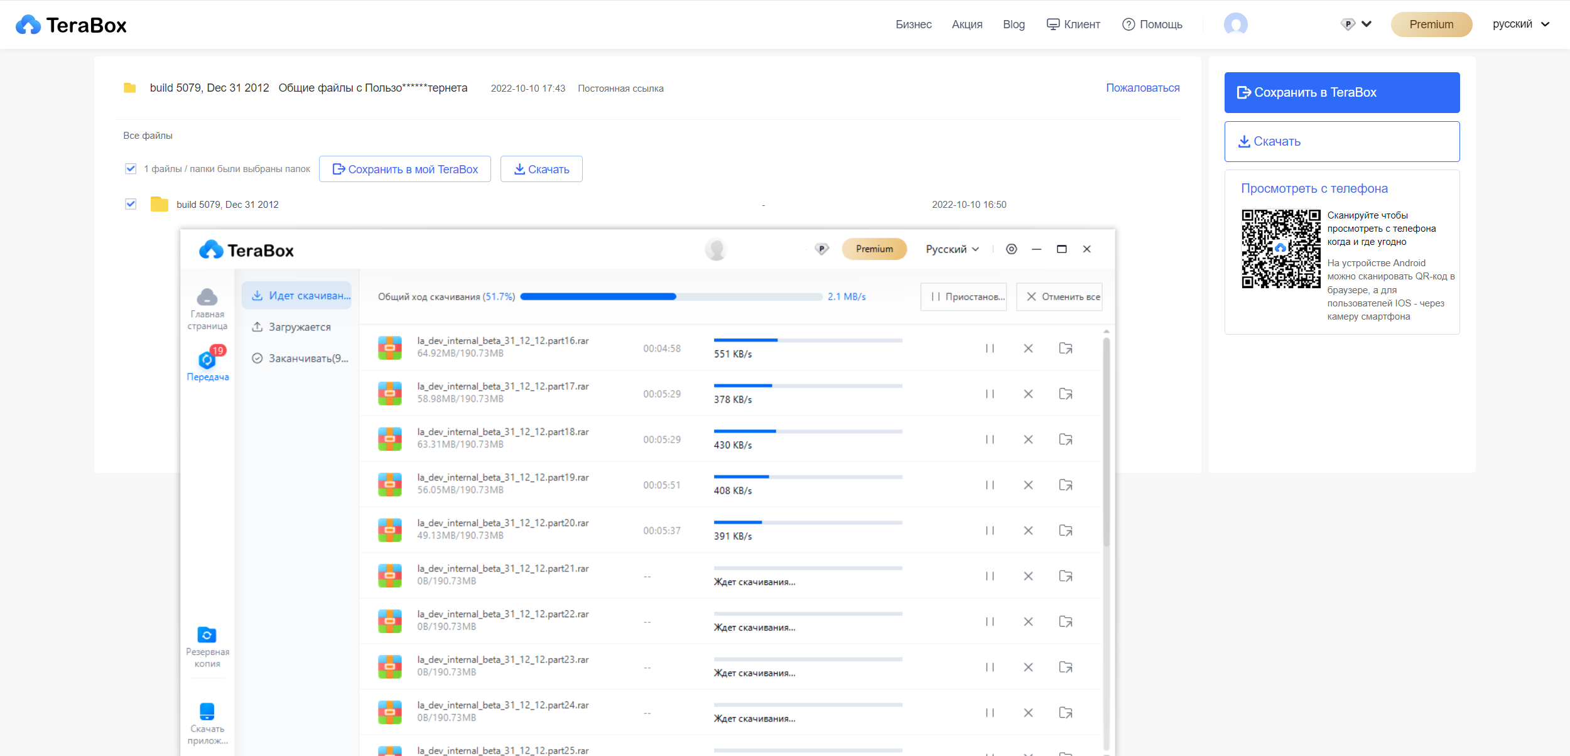Image resolution: width=1570 pixels, height=756 pixels.
Task: Open folder location for part19.rar
Action: (x=1066, y=485)
